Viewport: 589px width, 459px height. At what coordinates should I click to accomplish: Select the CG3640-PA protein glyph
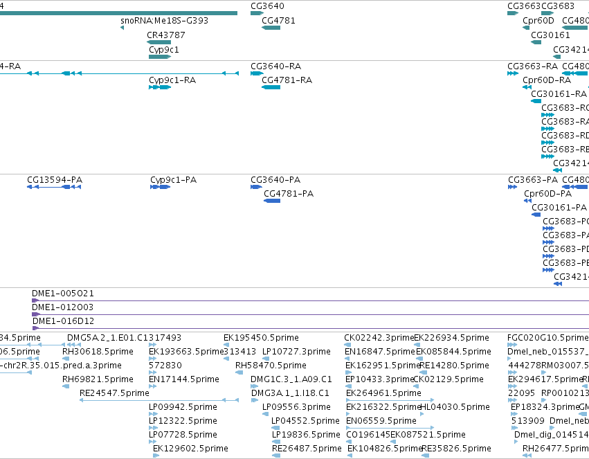point(256,187)
